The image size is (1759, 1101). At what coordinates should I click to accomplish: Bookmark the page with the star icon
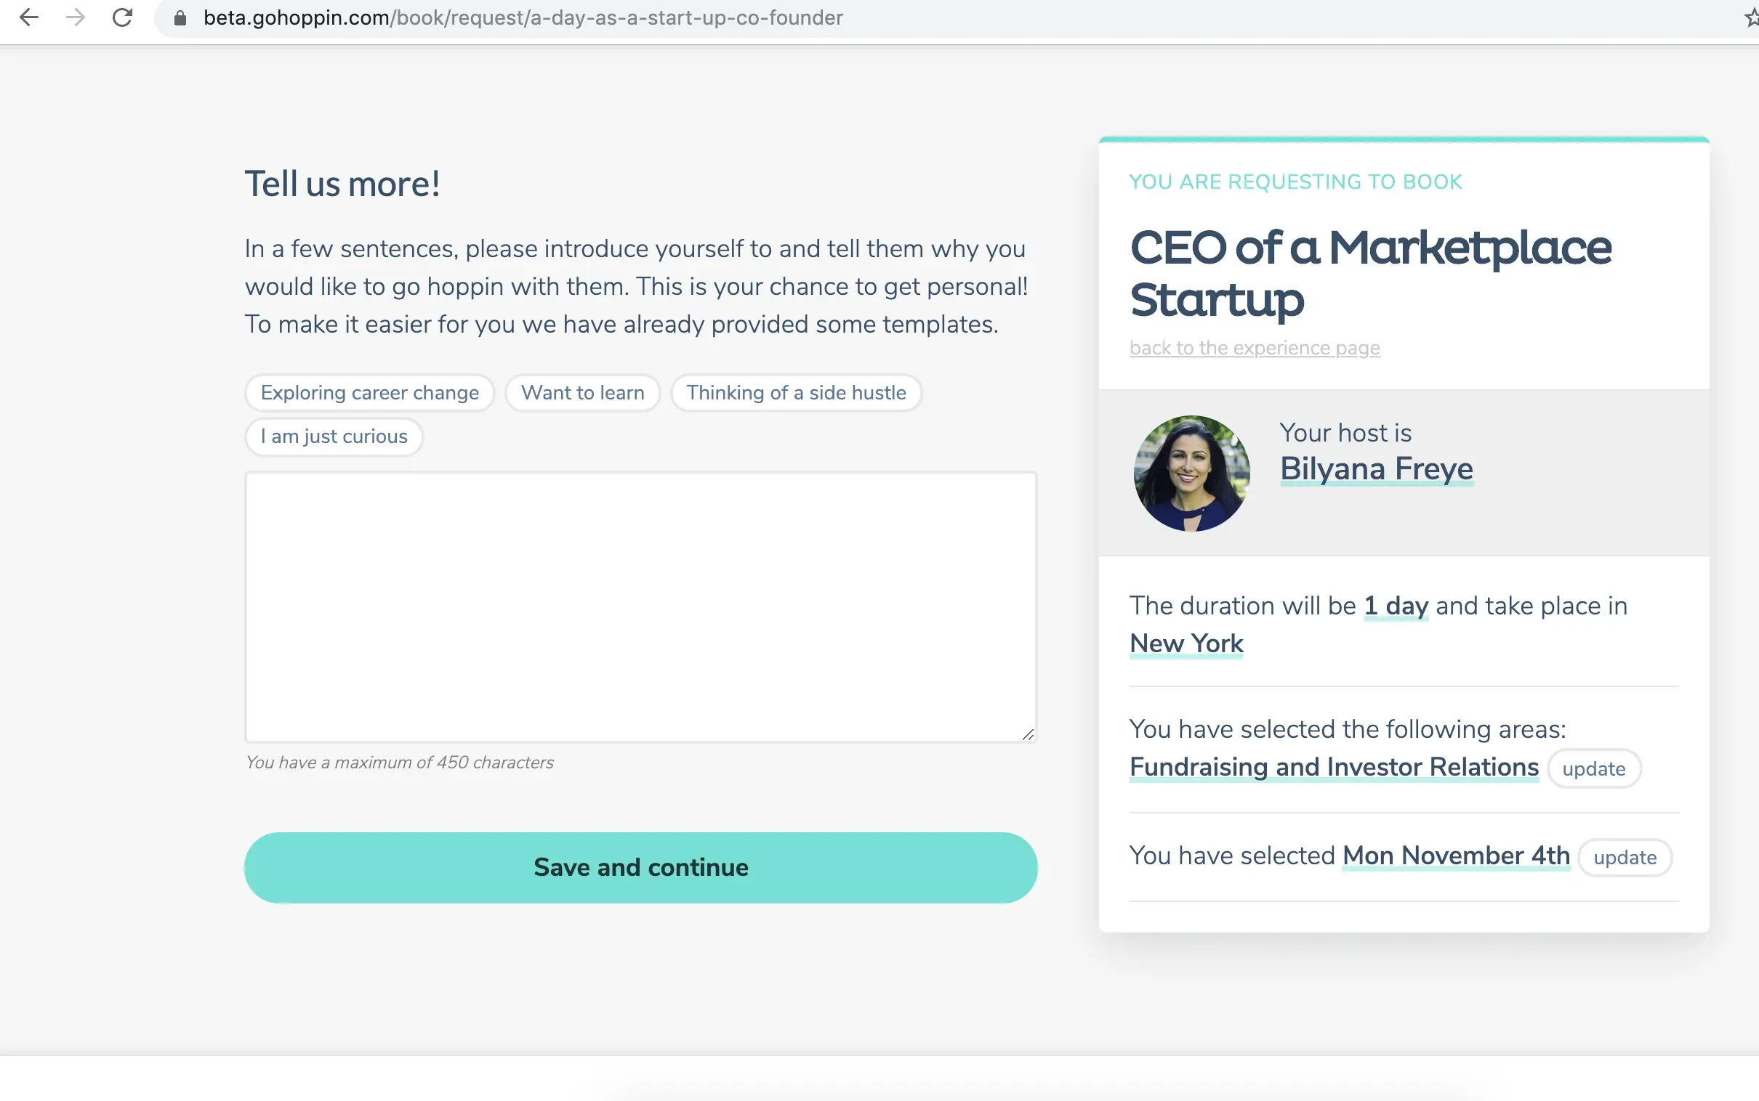pos(1750,17)
